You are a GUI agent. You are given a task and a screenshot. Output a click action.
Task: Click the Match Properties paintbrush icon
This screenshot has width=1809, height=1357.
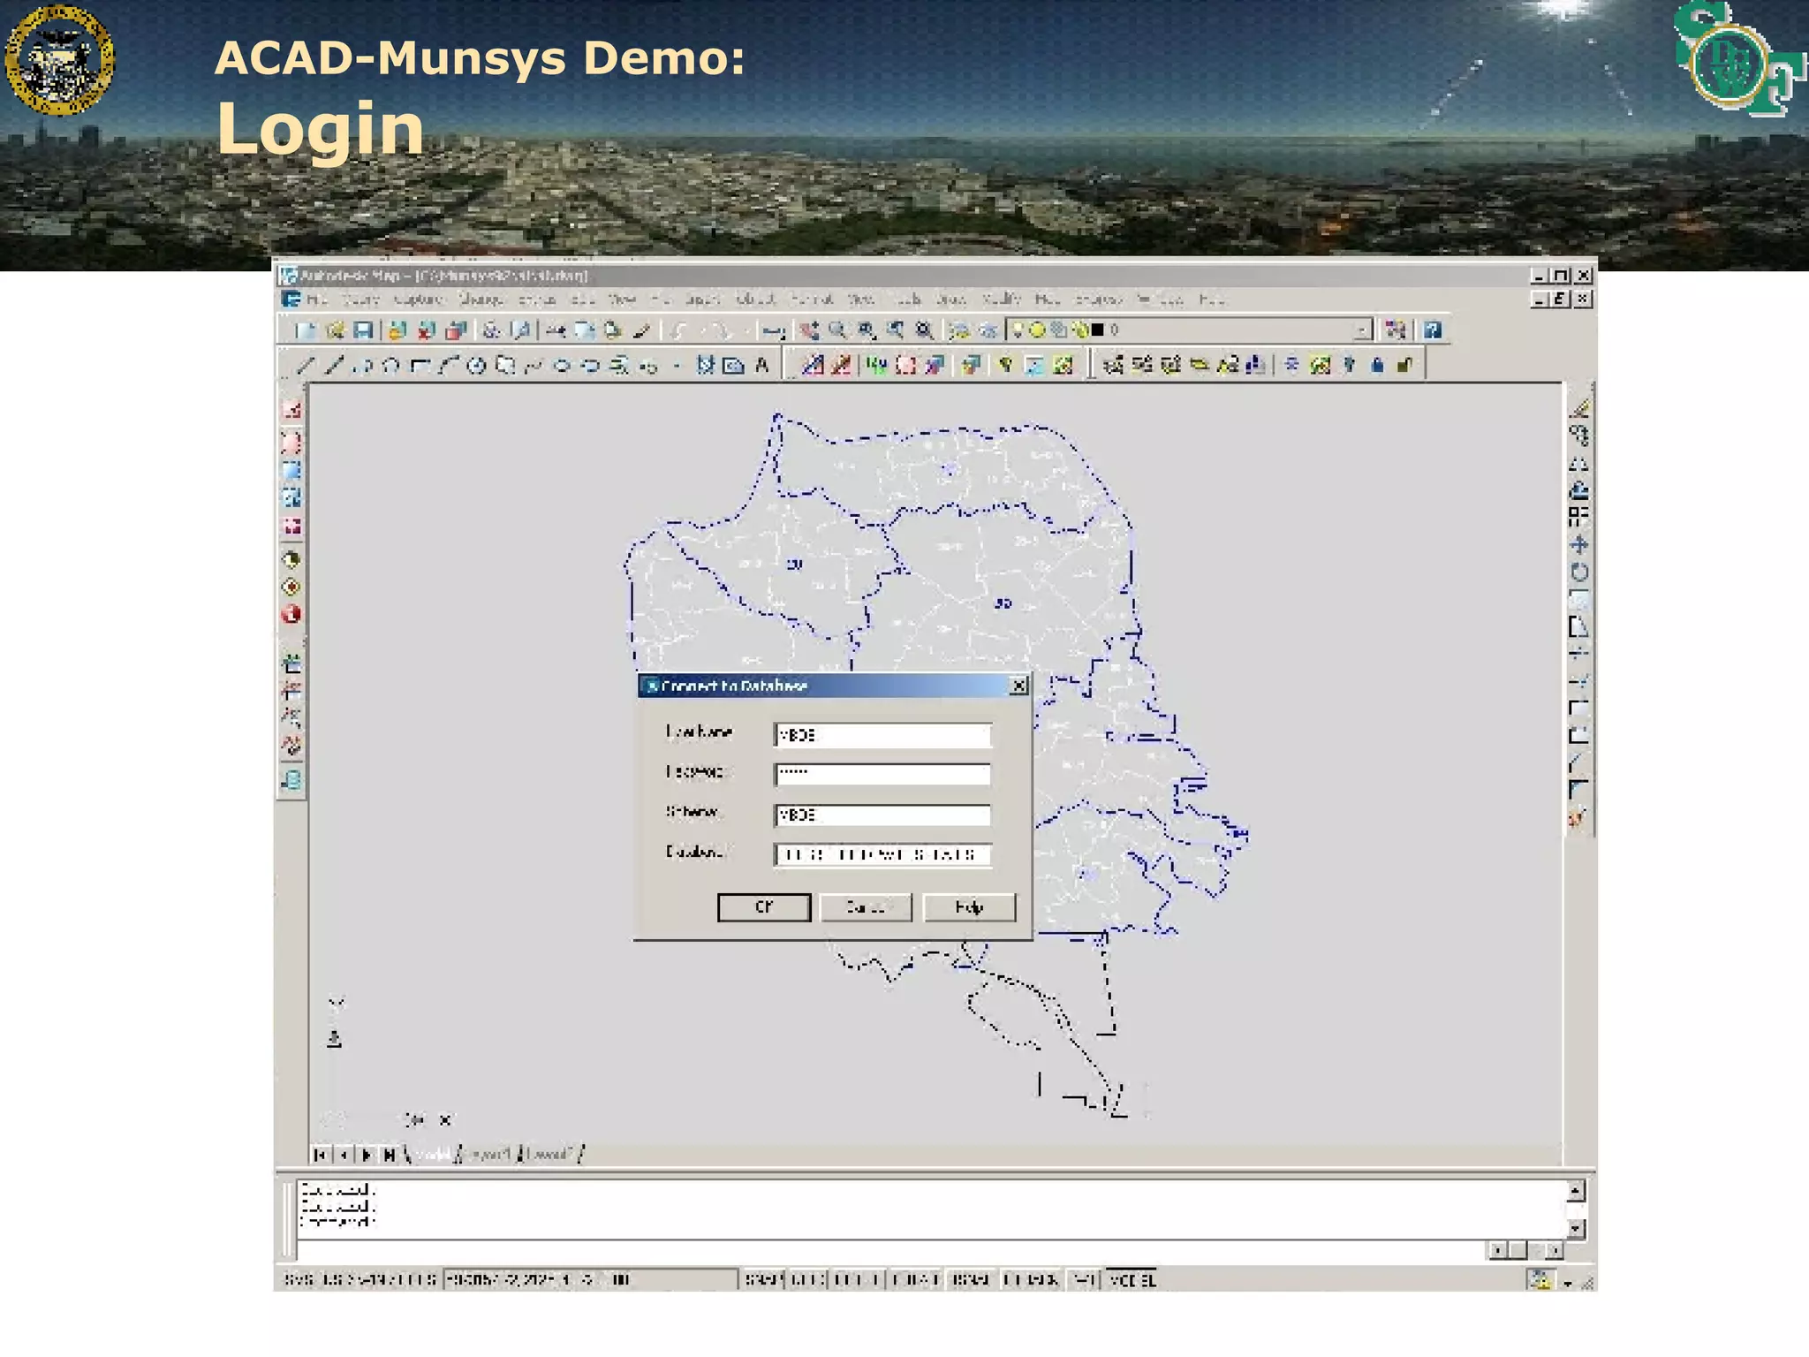641,330
